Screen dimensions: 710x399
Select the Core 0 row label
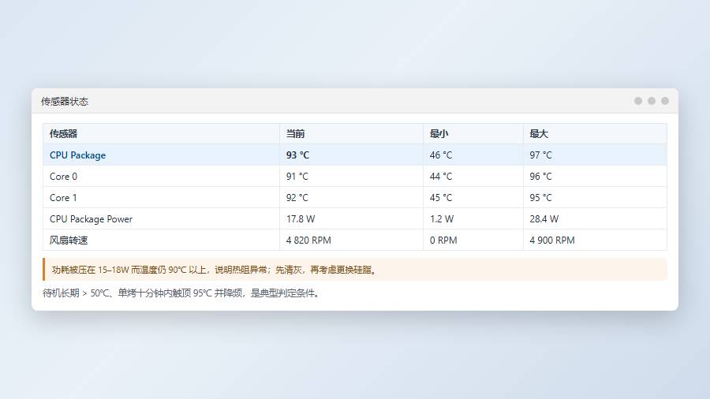click(63, 177)
